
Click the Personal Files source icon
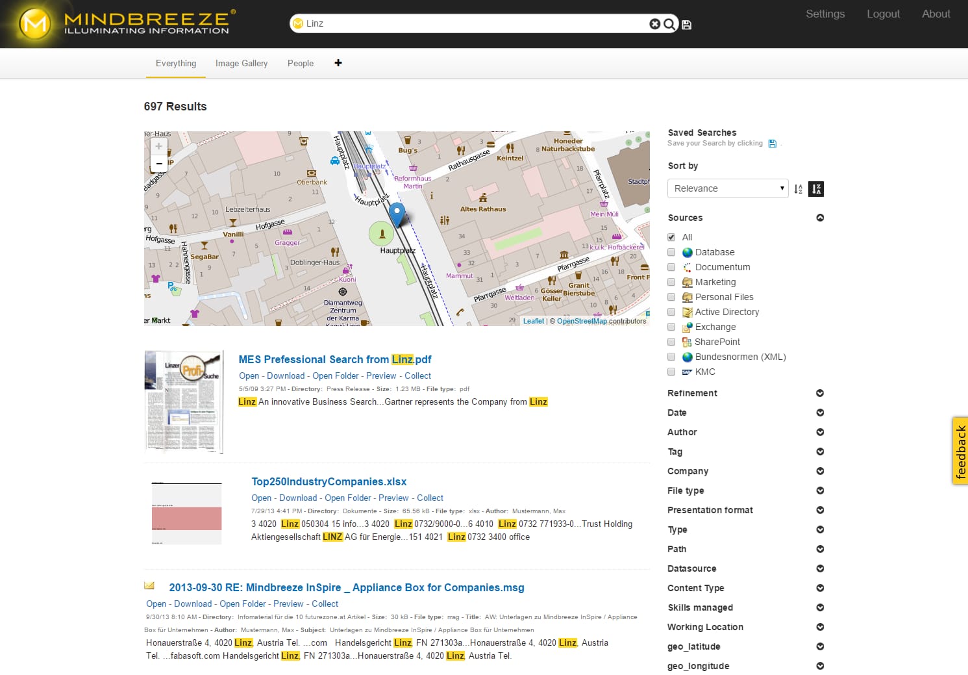tap(688, 298)
